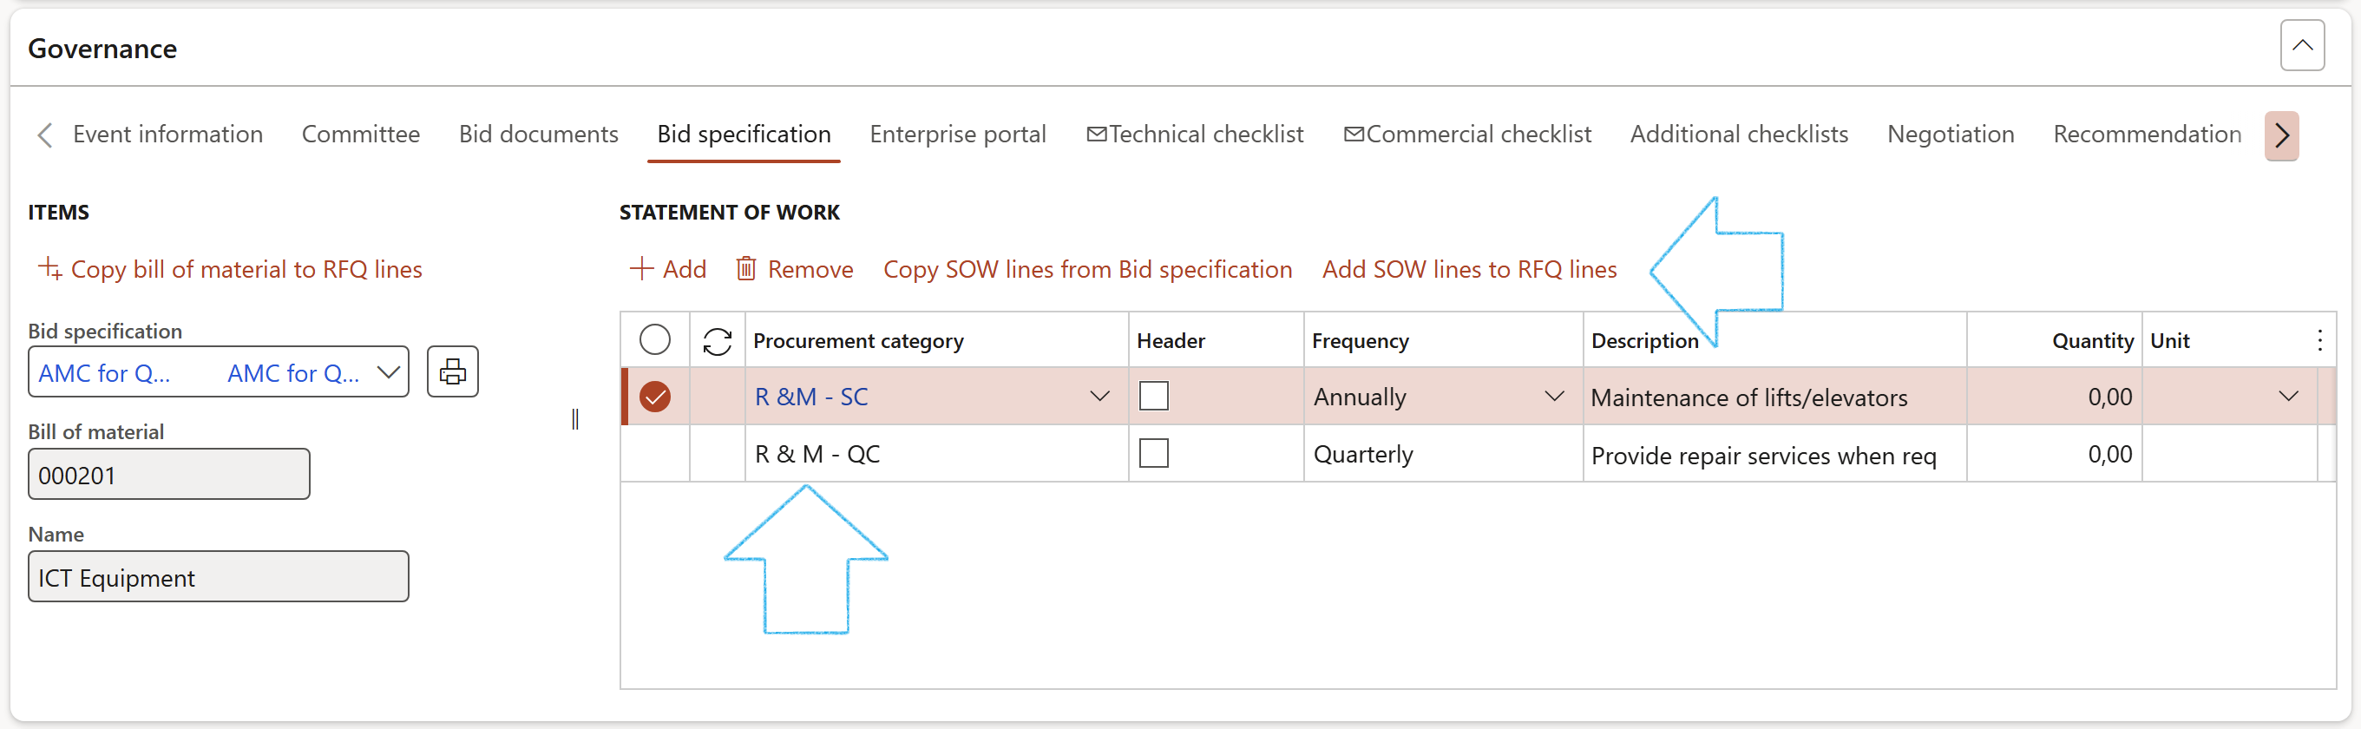Image resolution: width=2361 pixels, height=729 pixels.
Task: Open the Frequency dropdown showing Annually
Action: (x=1553, y=396)
